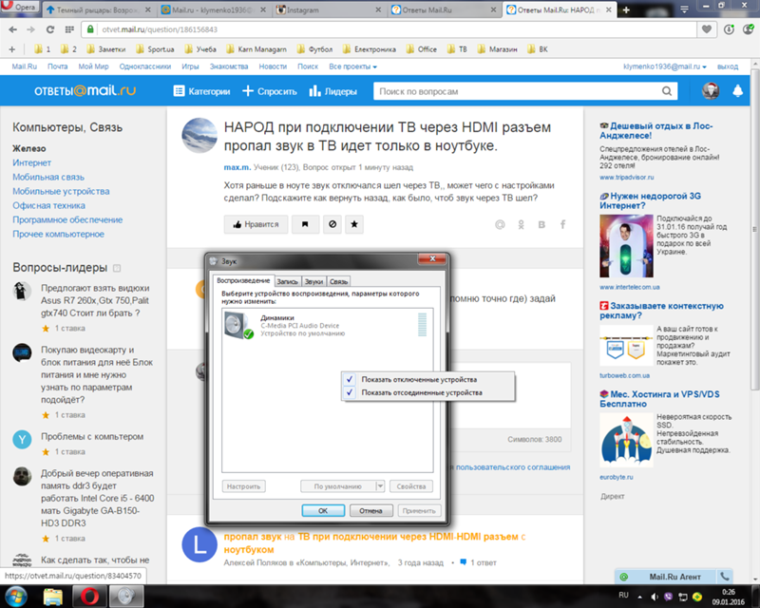Click the Нравится like button
Viewport: 760px width, 608px height.
coord(256,224)
